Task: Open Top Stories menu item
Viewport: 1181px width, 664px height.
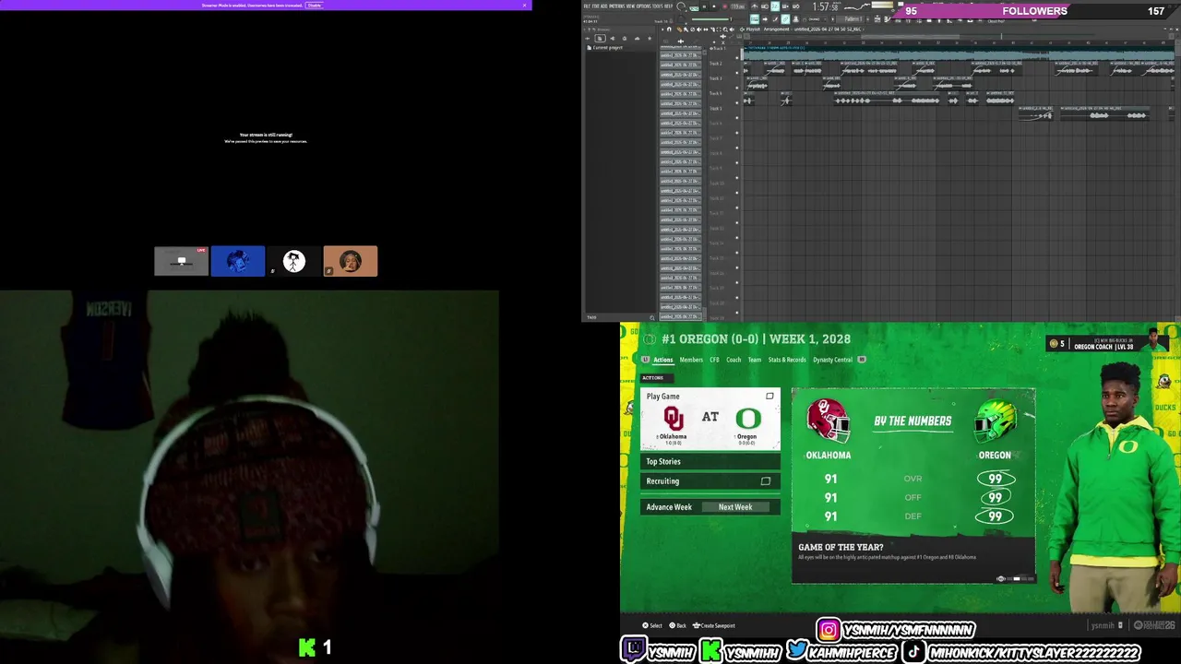Action: click(710, 461)
